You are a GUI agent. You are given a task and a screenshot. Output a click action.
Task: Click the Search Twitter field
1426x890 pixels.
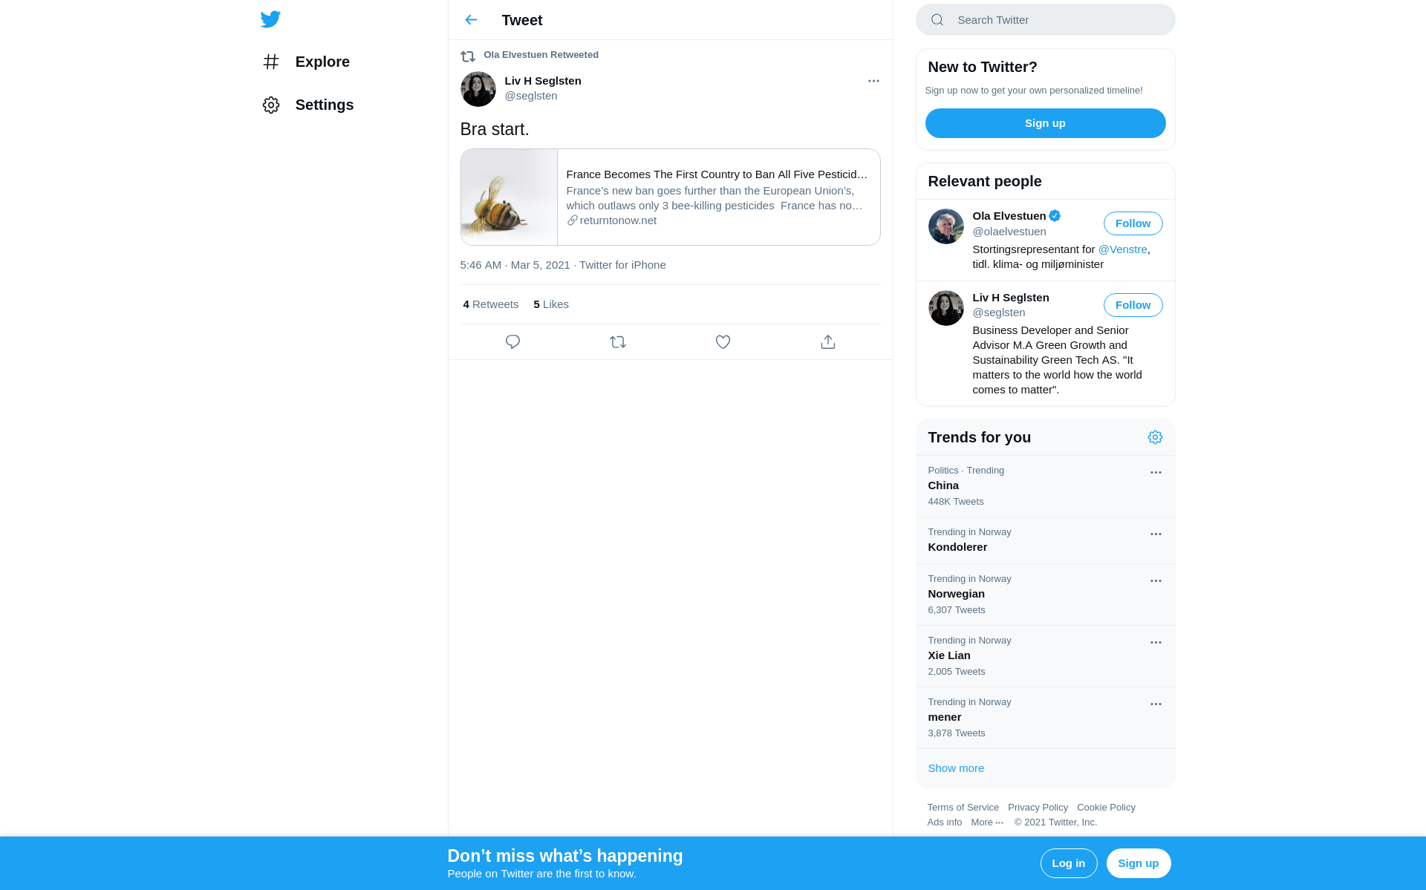click(x=1045, y=20)
